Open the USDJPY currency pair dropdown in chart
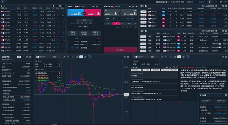 pyautogui.click(x=43, y=57)
